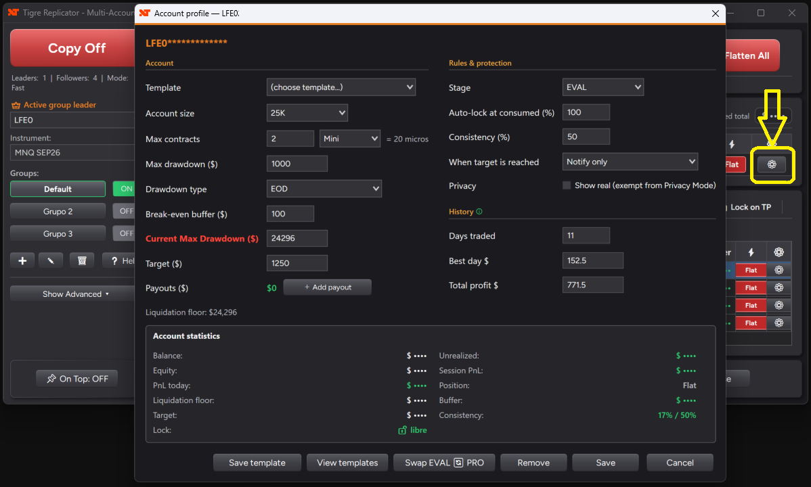811x487 pixels.
Task: Check 'Show real (exempt from Privacy Mode)' box
Action: coord(567,185)
